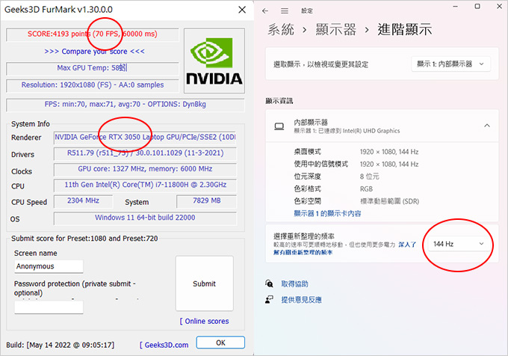Click the 位元深度 8 位元 value
This screenshot has height=356, width=508.
[x=369, y=177]
